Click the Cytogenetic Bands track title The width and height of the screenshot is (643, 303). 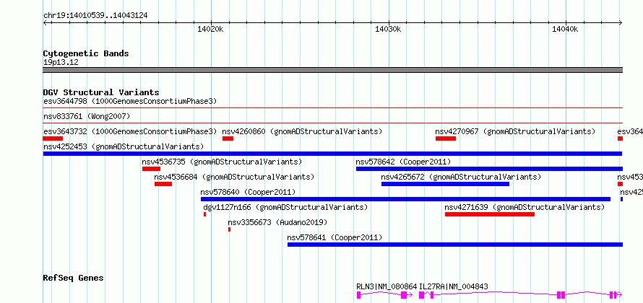86,53
